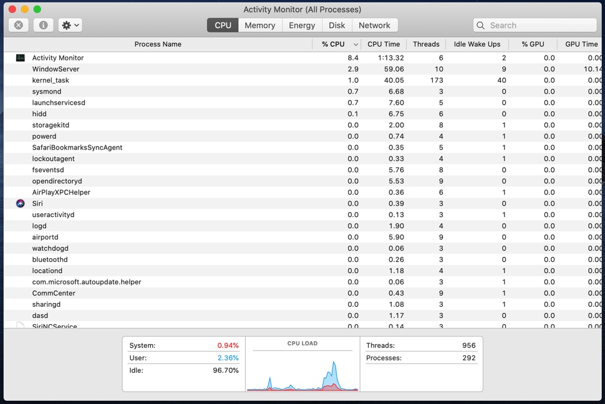Image resolution: width=605 pixels, height=404 pixels.
Task: Click the Siri icon in process list
Action: (x=21, y=203)
